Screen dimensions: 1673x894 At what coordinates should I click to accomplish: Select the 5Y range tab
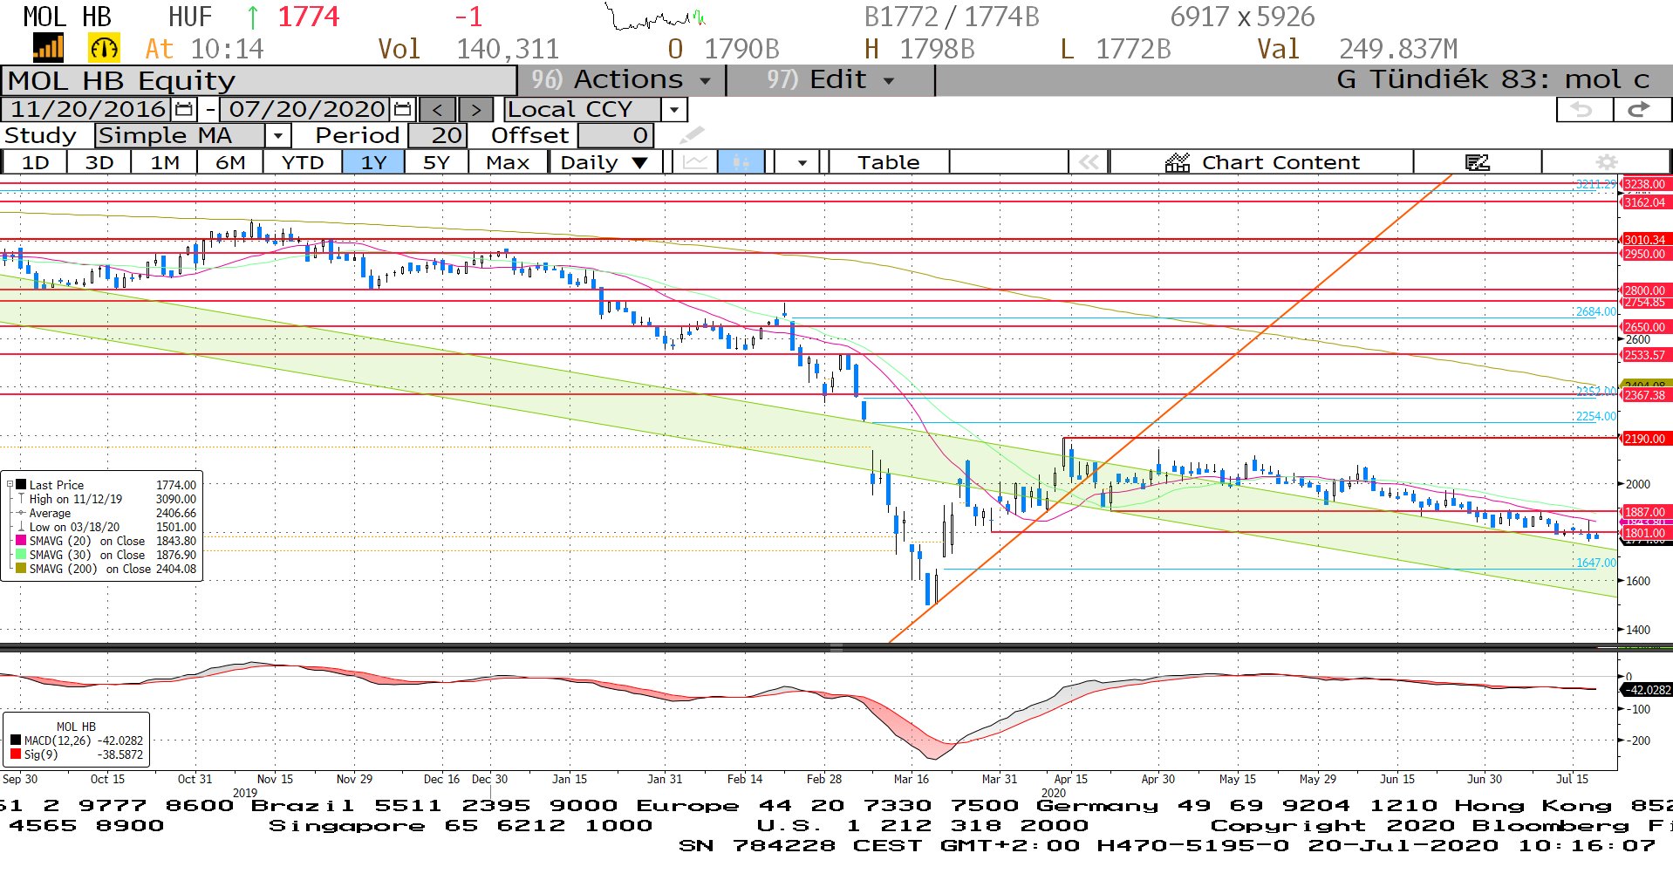[436, 162]
